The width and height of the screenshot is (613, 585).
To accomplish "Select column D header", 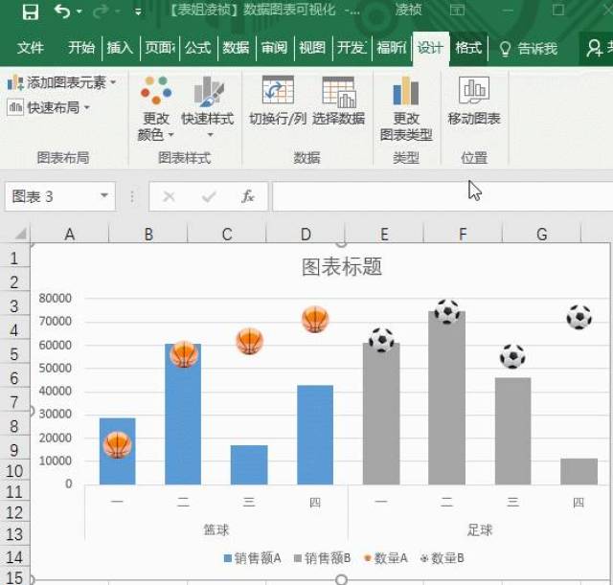I will 306,235.
